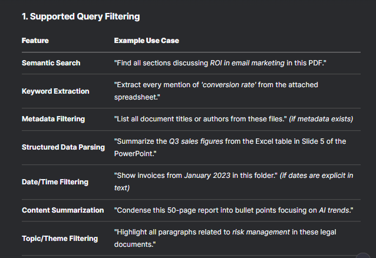Click the italic "AI trends" phrase
The width and height of the screenshot is (376, 258).
334,210
